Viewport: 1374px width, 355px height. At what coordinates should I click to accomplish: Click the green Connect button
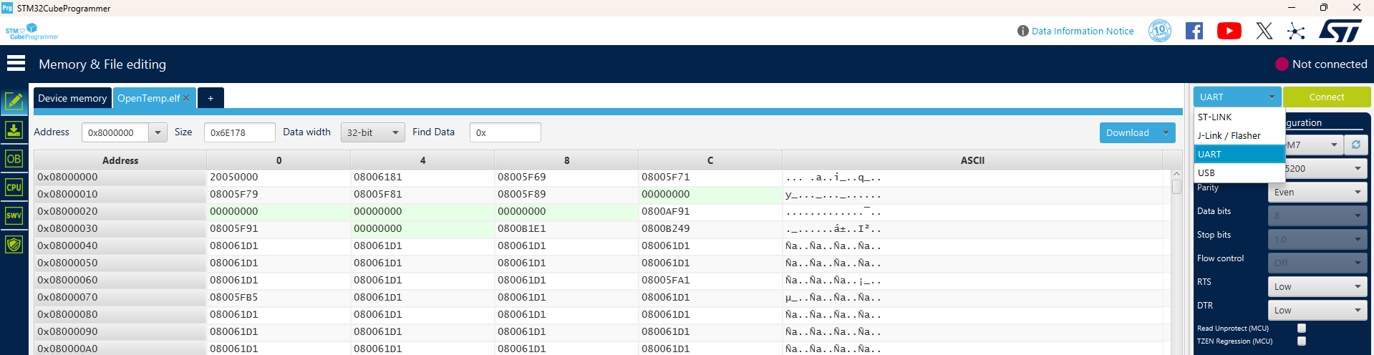tap(1326, 97)
